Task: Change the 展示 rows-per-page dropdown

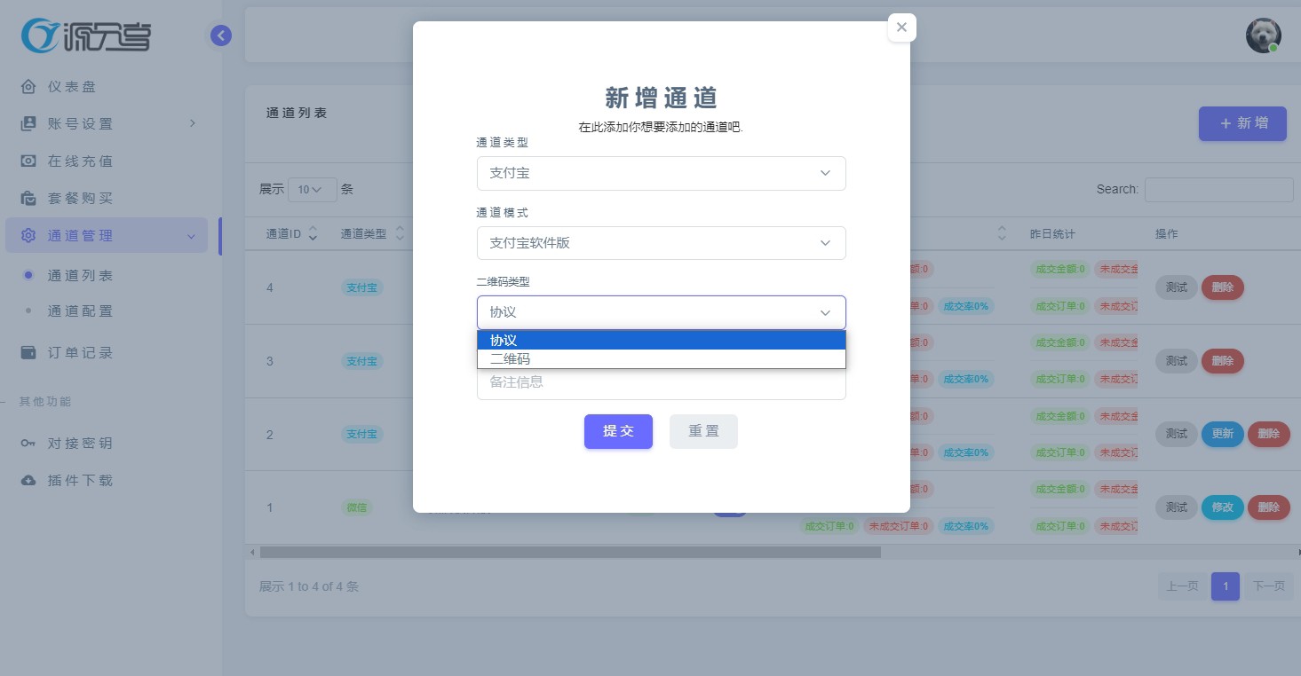Action: tap(313, 190)
